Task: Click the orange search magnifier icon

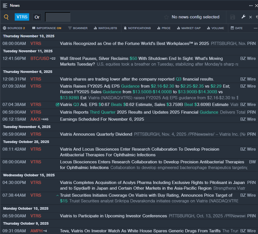Action: [x=6, y=17]
